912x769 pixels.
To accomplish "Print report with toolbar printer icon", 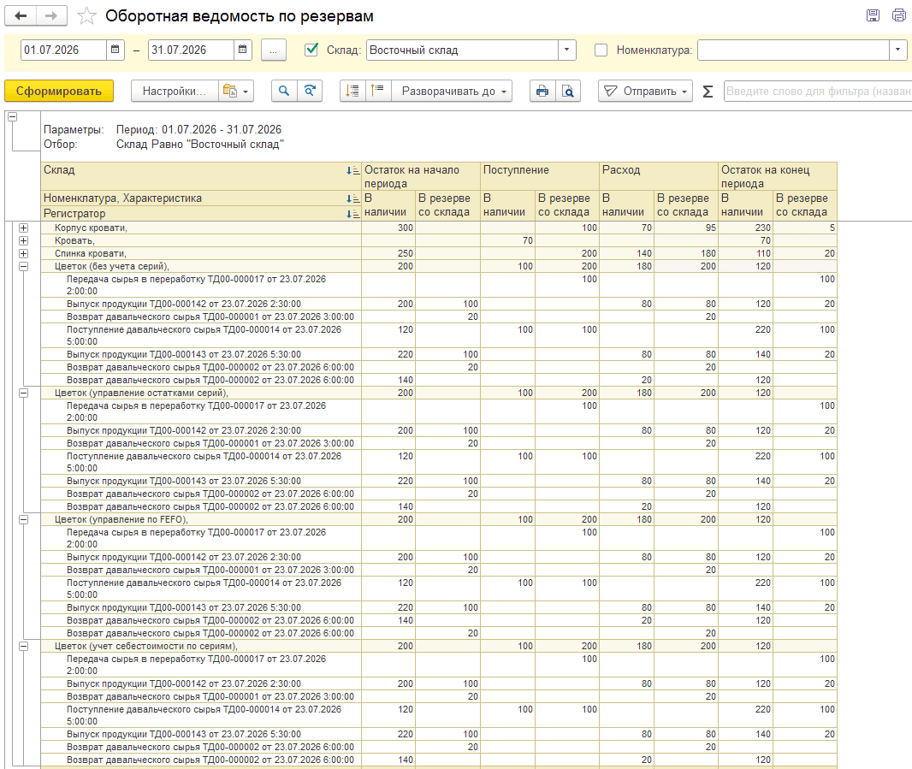I will click(542, 92).
